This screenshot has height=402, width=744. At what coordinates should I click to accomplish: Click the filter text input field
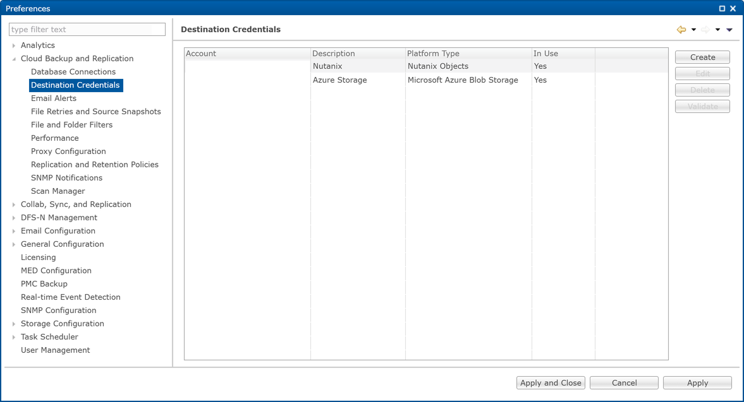[87, 30]
